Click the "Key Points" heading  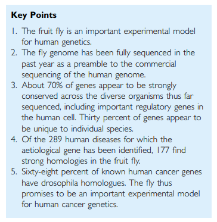(x=33, y=15)
